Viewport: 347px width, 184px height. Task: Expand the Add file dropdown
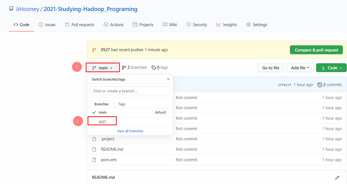click(x=300, y=68)
